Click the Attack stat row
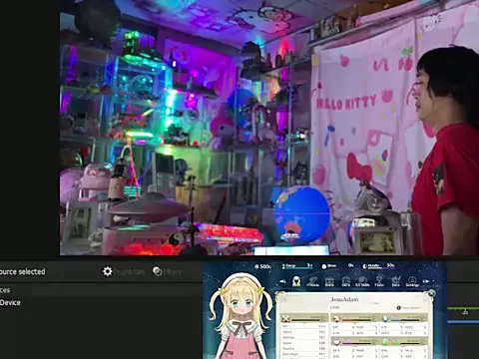Screen dimensions: 479x359 click(304, 332)
